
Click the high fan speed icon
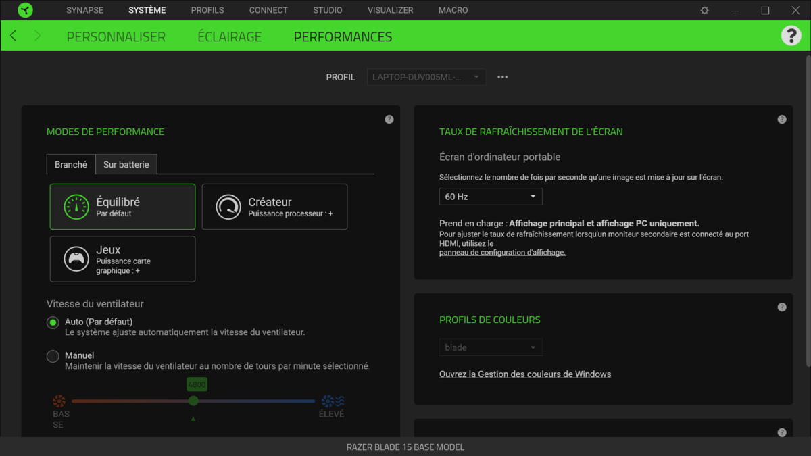point(333,401)
